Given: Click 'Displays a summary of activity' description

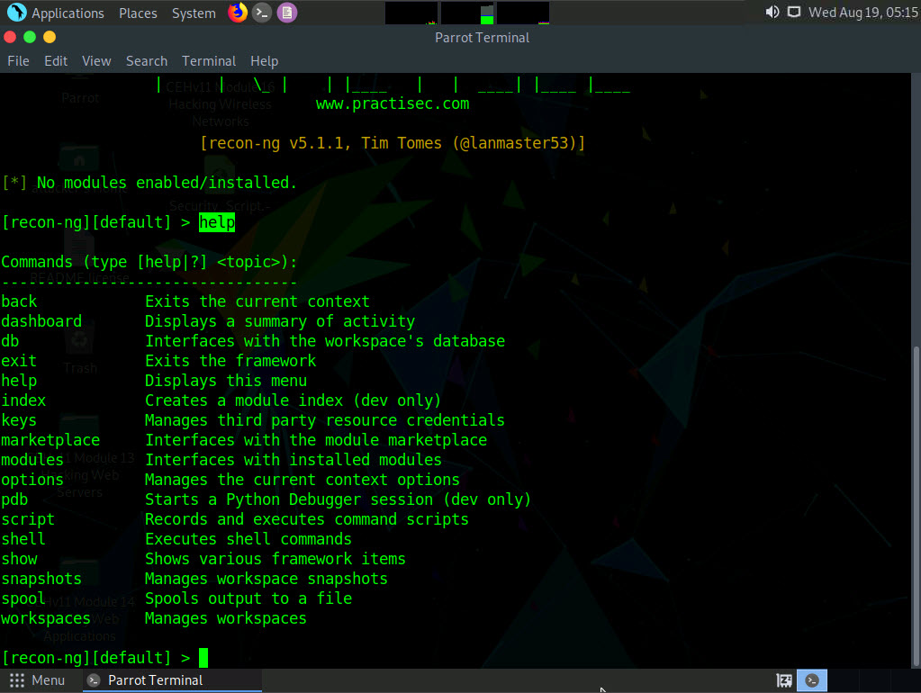Looking at the screenshot, I should (280, 321).
